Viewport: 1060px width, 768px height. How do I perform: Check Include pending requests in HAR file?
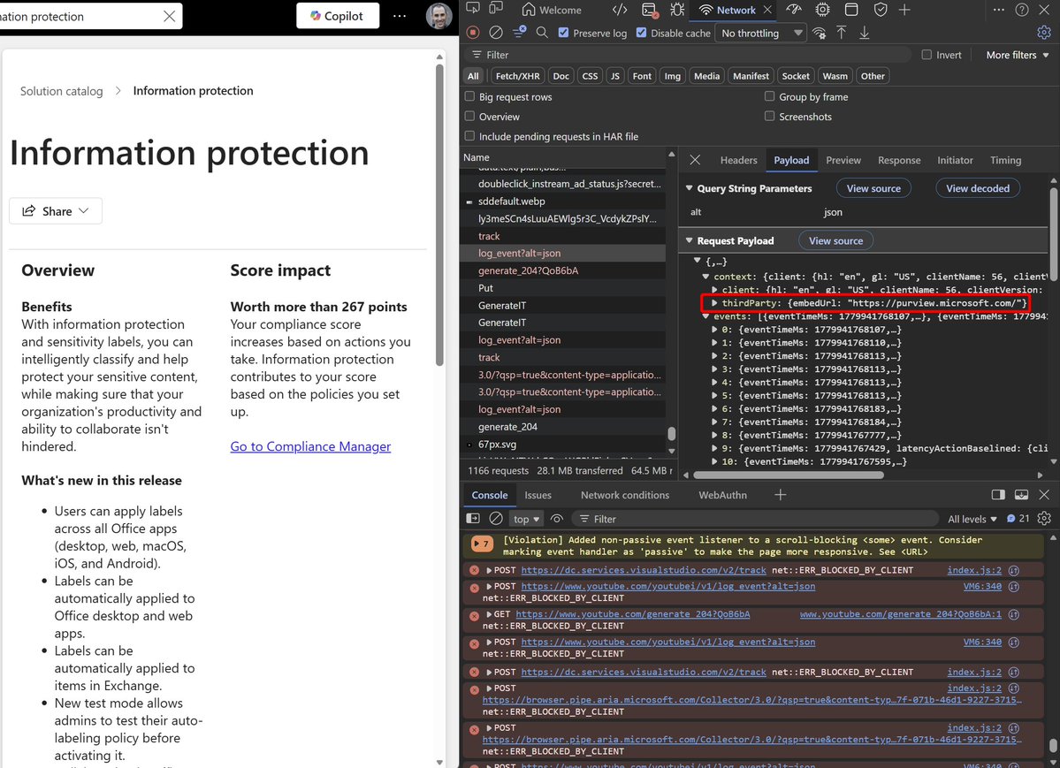[x=469, y=136]
